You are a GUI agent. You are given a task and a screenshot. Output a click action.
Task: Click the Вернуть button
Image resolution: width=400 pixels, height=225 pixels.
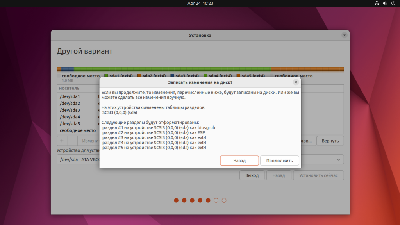click(x=330, y=141)
